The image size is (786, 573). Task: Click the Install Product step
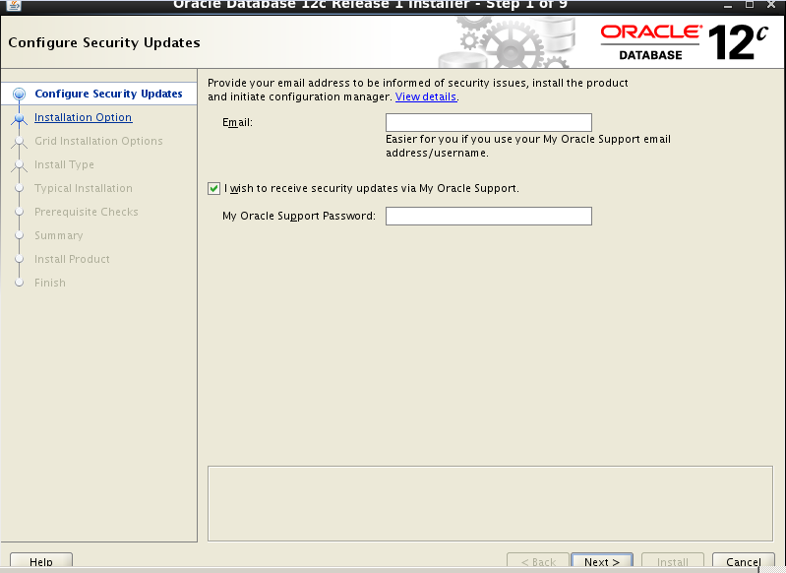[72, 259]
